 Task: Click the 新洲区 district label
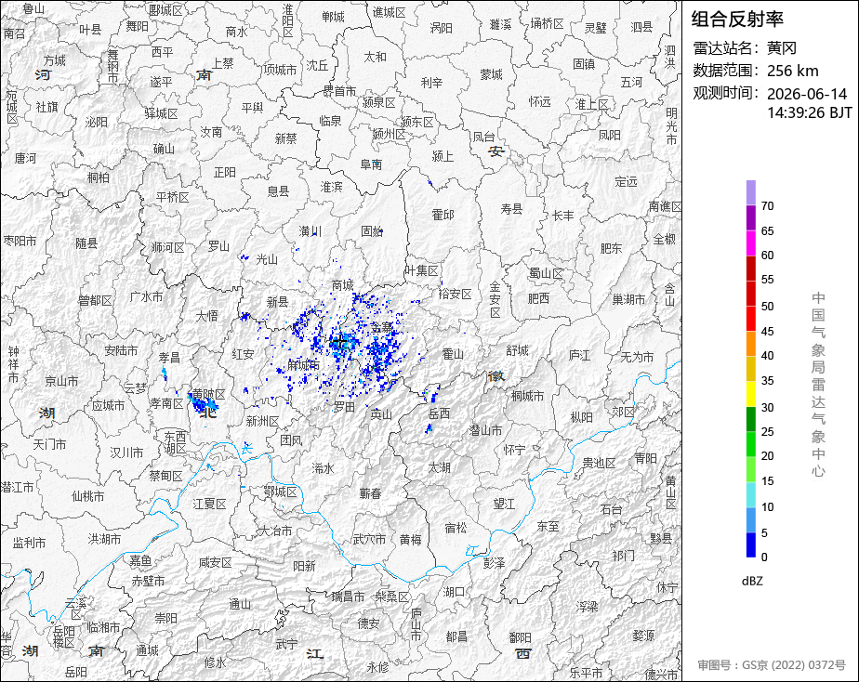(x=262, y=421)
